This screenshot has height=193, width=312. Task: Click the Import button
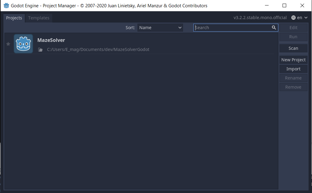click(293, 69)
